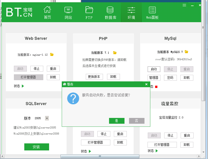The width and height of the screenshot is (208, 159).
Task: Uninstall 流量监控 via 卸载
Action: pos(187,145)
